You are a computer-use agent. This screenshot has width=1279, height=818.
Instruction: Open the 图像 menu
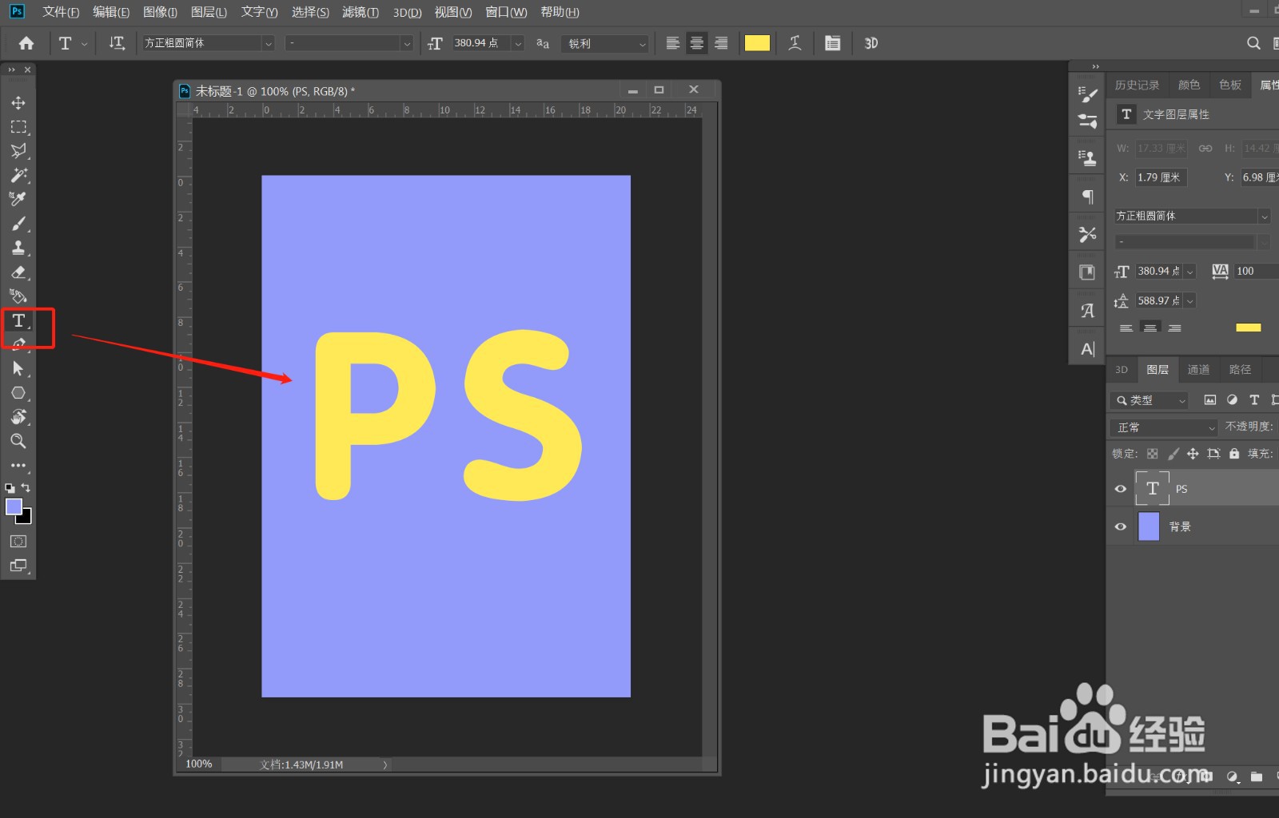click(x=160, y=12)
